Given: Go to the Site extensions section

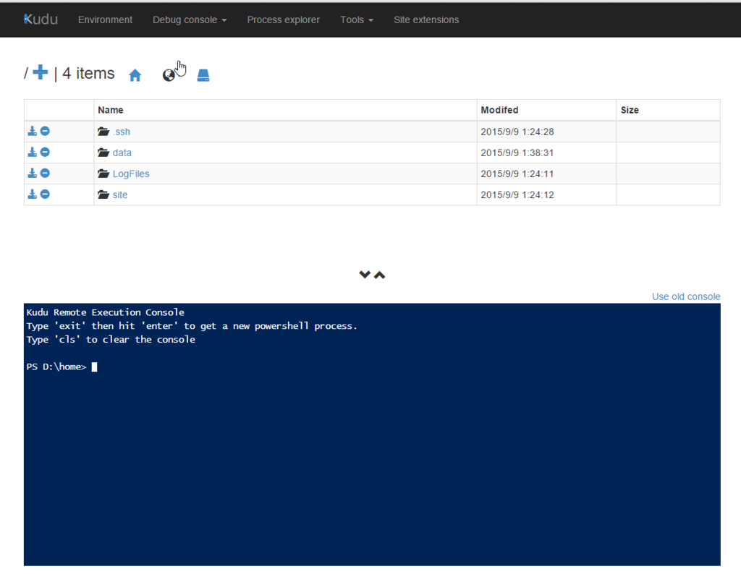Looking at the screenshot, I should coord(426,20).
